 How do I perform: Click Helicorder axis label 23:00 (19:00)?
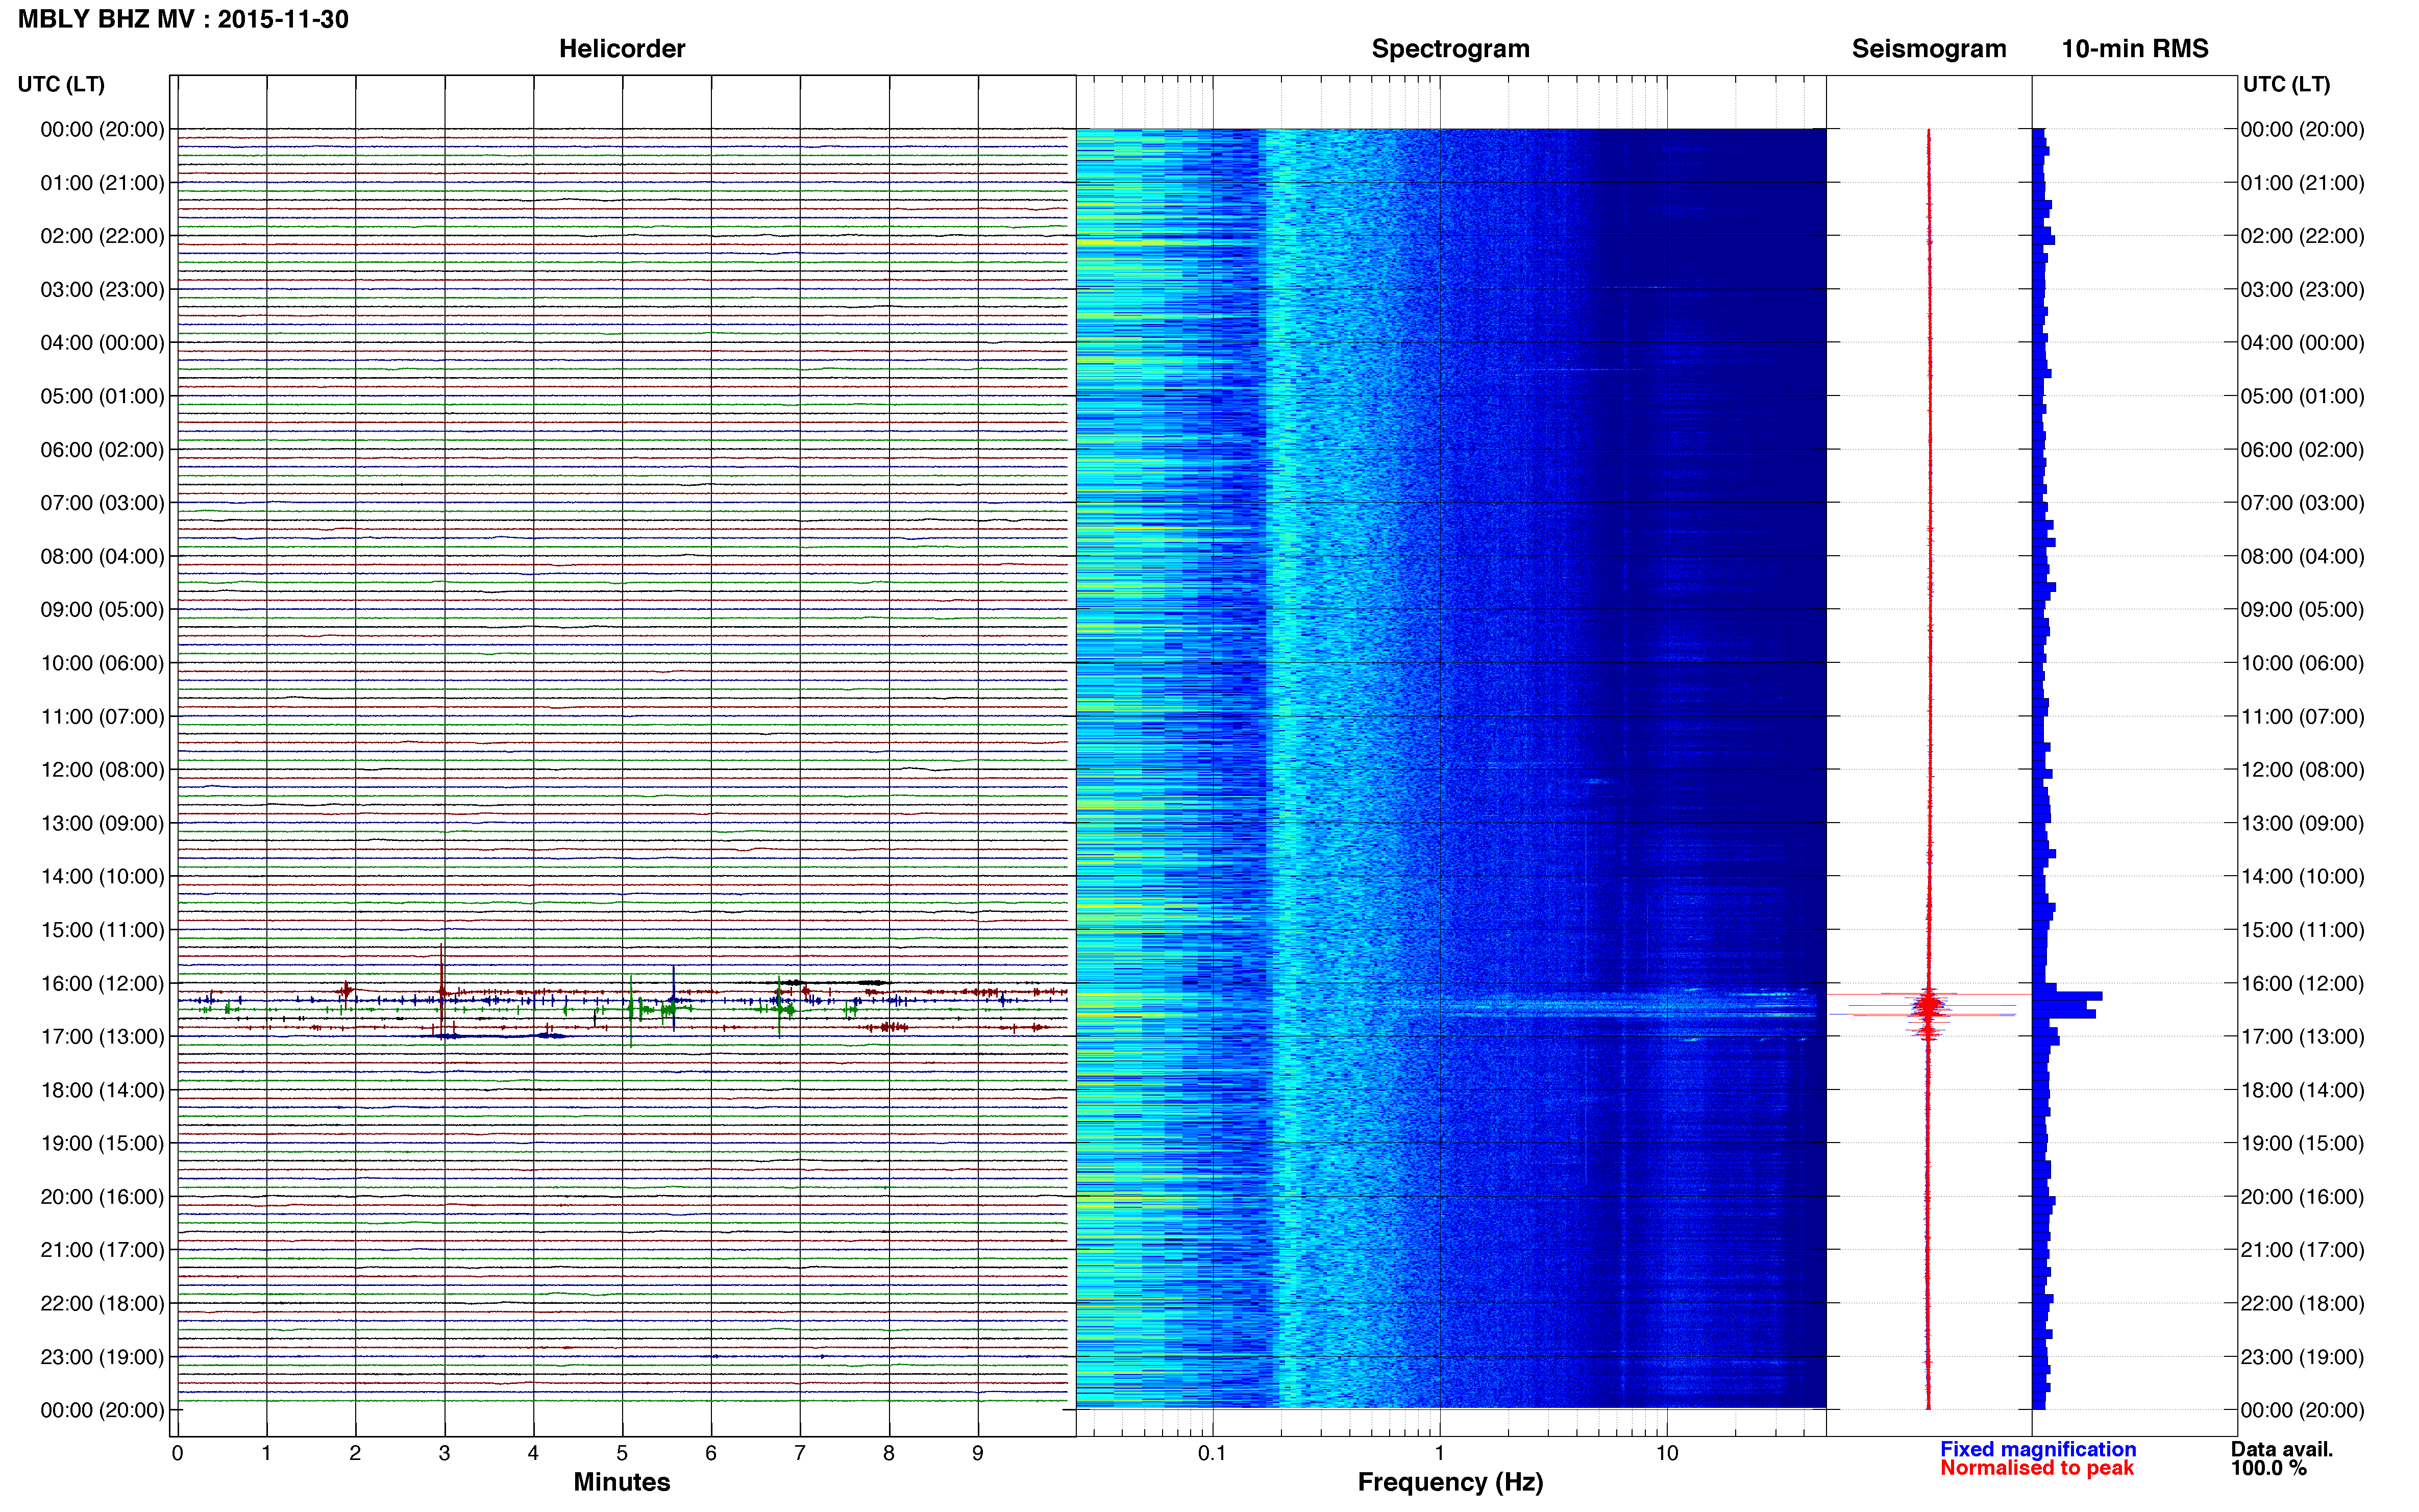click(x=102, y=1357)
